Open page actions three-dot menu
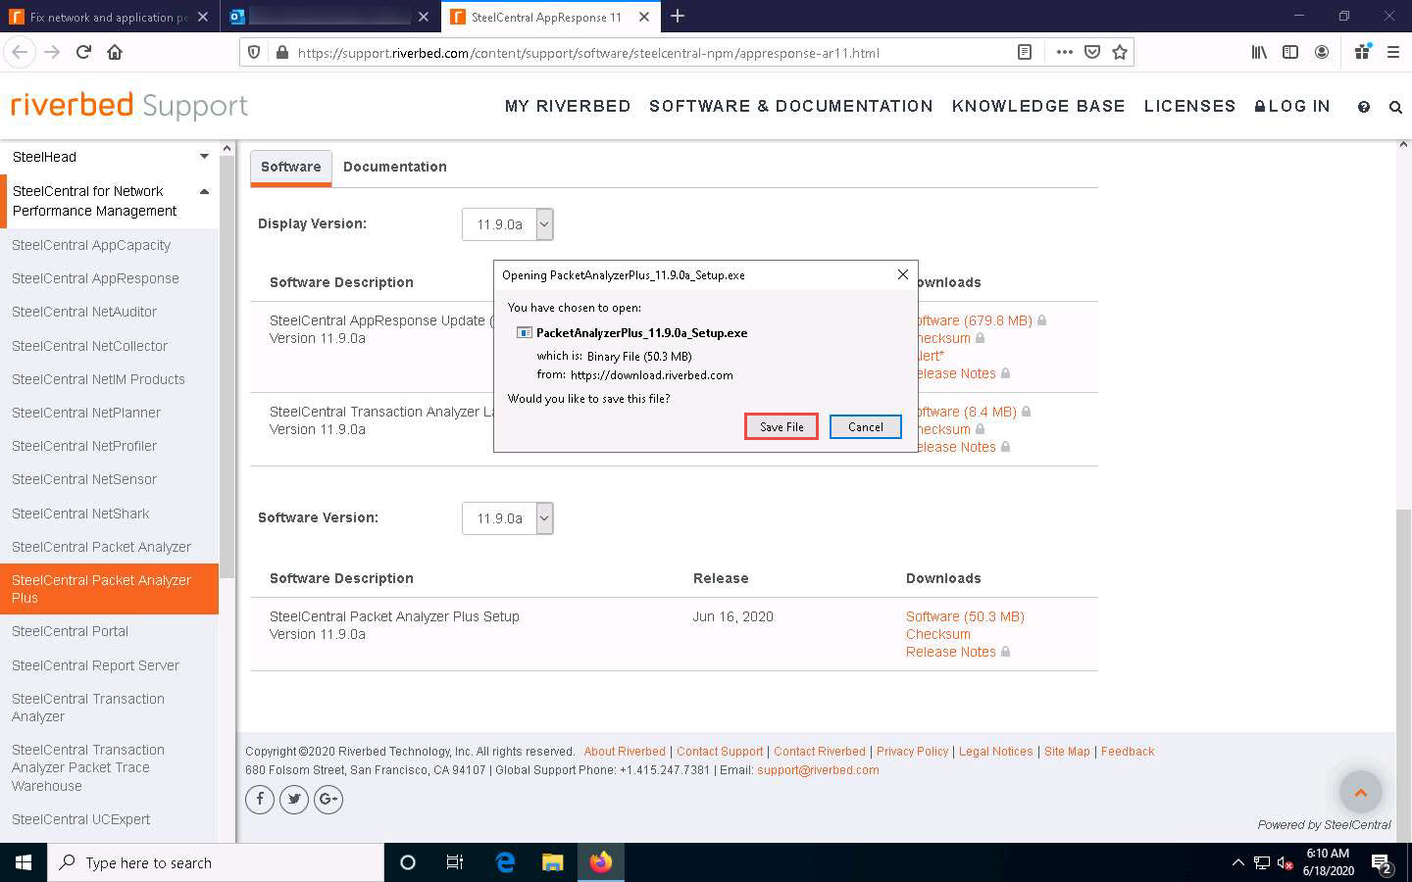The width and height of the screenshot is (1412, 882). (1064, 52)
